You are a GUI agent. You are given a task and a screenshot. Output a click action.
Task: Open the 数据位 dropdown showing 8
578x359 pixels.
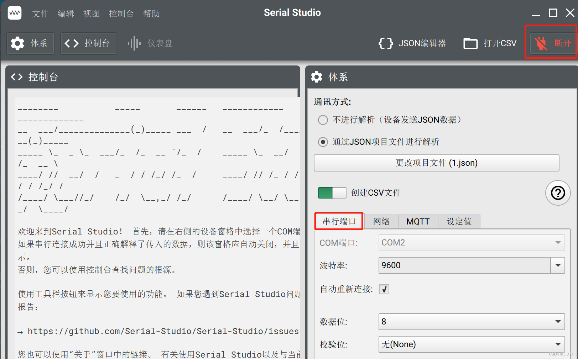472,322
